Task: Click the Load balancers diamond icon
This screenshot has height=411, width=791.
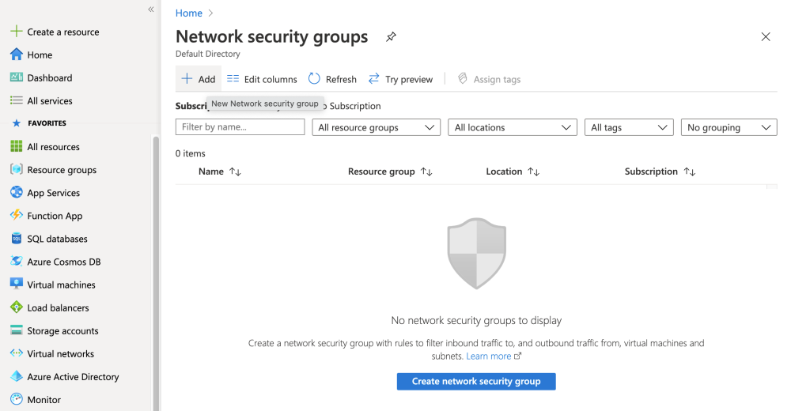Action: [16, 307]
